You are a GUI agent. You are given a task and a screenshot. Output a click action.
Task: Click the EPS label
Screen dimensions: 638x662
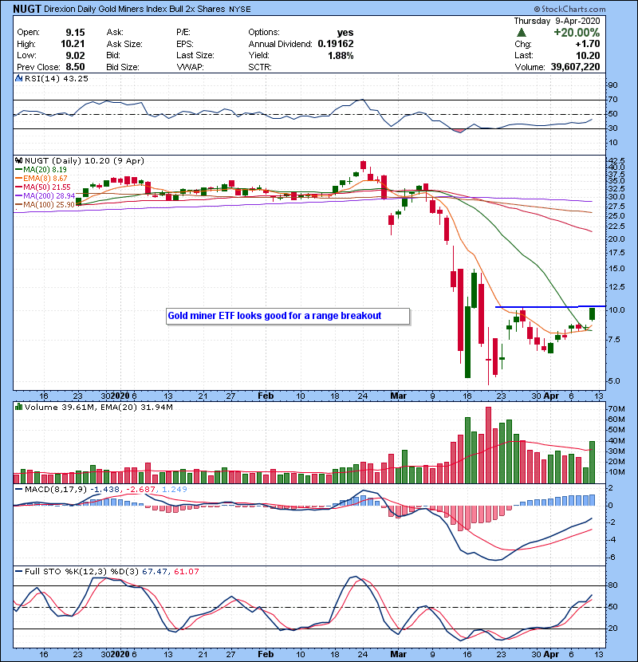coord(184,44)
